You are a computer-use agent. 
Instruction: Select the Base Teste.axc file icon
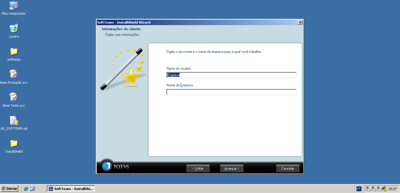[14, 100]
